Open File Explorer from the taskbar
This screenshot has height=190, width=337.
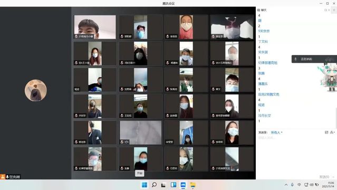point(193,185)
